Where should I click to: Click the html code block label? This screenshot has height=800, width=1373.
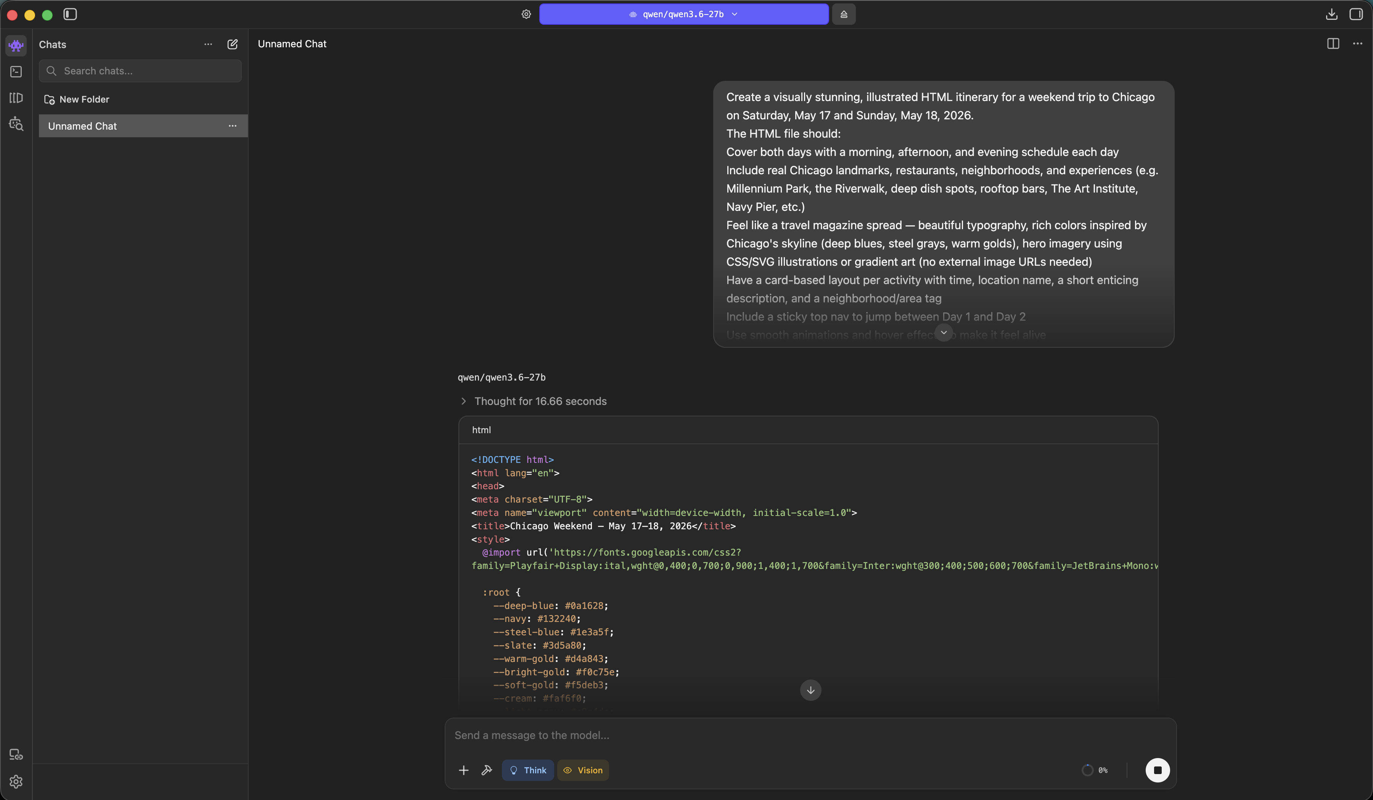tap(481, 430)
